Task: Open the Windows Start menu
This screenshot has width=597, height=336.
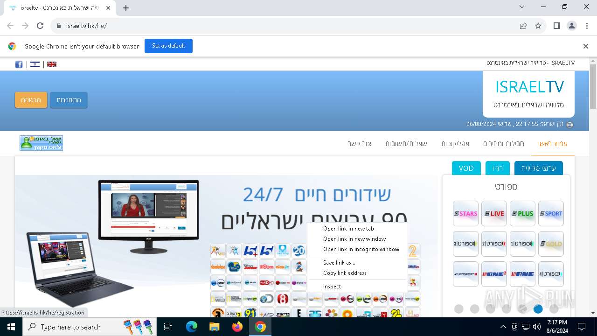Action: point(11,327)
